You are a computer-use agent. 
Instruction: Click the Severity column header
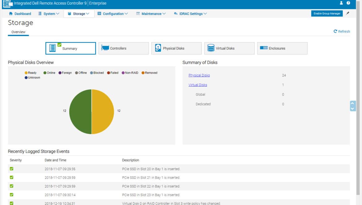(16, 160)
